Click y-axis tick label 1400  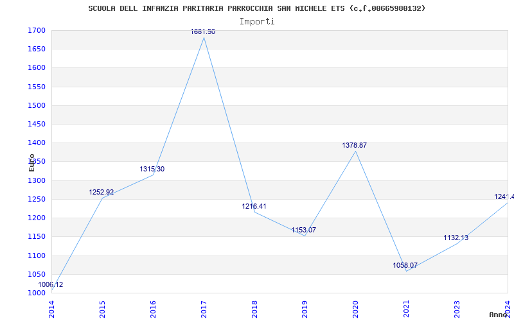point(37,143)
